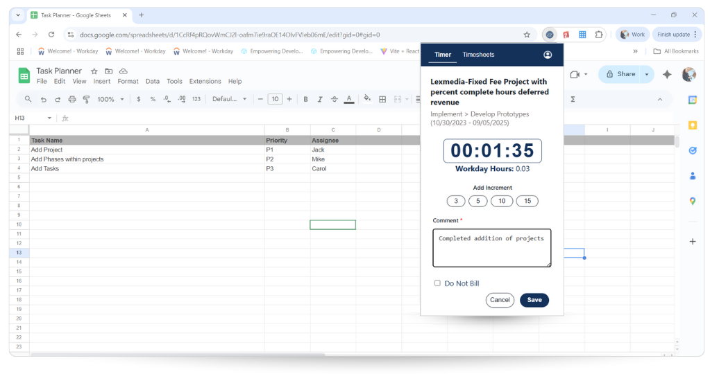This screenshot has height=374, width=710.
Task: Click the plus get add-ons icon
Action: 693,242
